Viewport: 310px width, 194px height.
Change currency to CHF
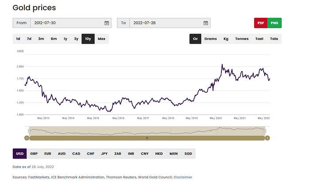pos(90,153)
